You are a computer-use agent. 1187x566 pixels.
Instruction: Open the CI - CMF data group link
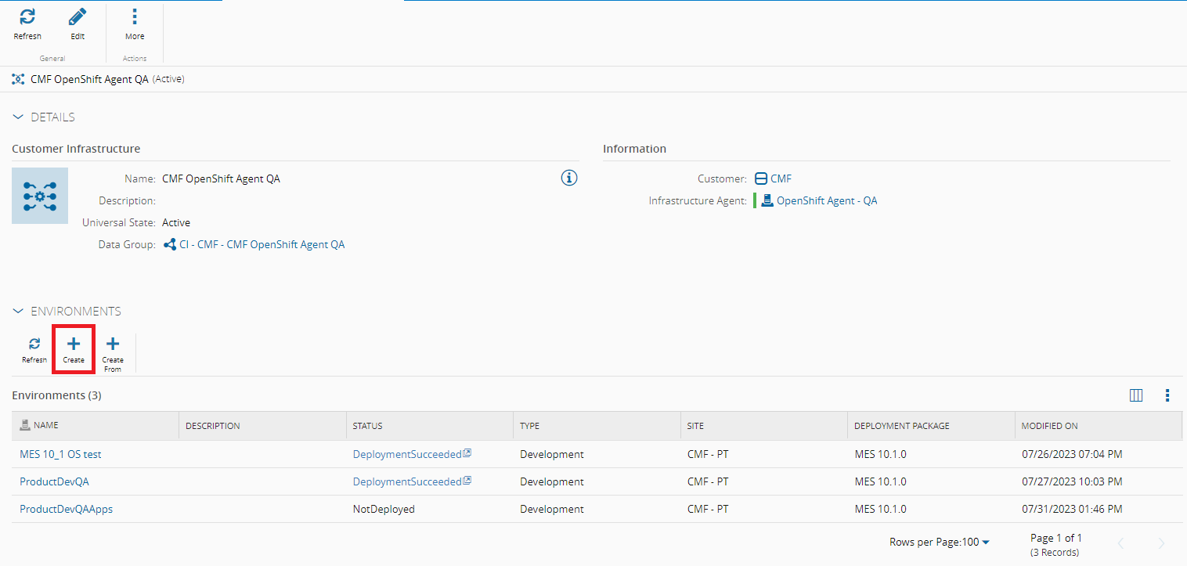coord(262,244)
